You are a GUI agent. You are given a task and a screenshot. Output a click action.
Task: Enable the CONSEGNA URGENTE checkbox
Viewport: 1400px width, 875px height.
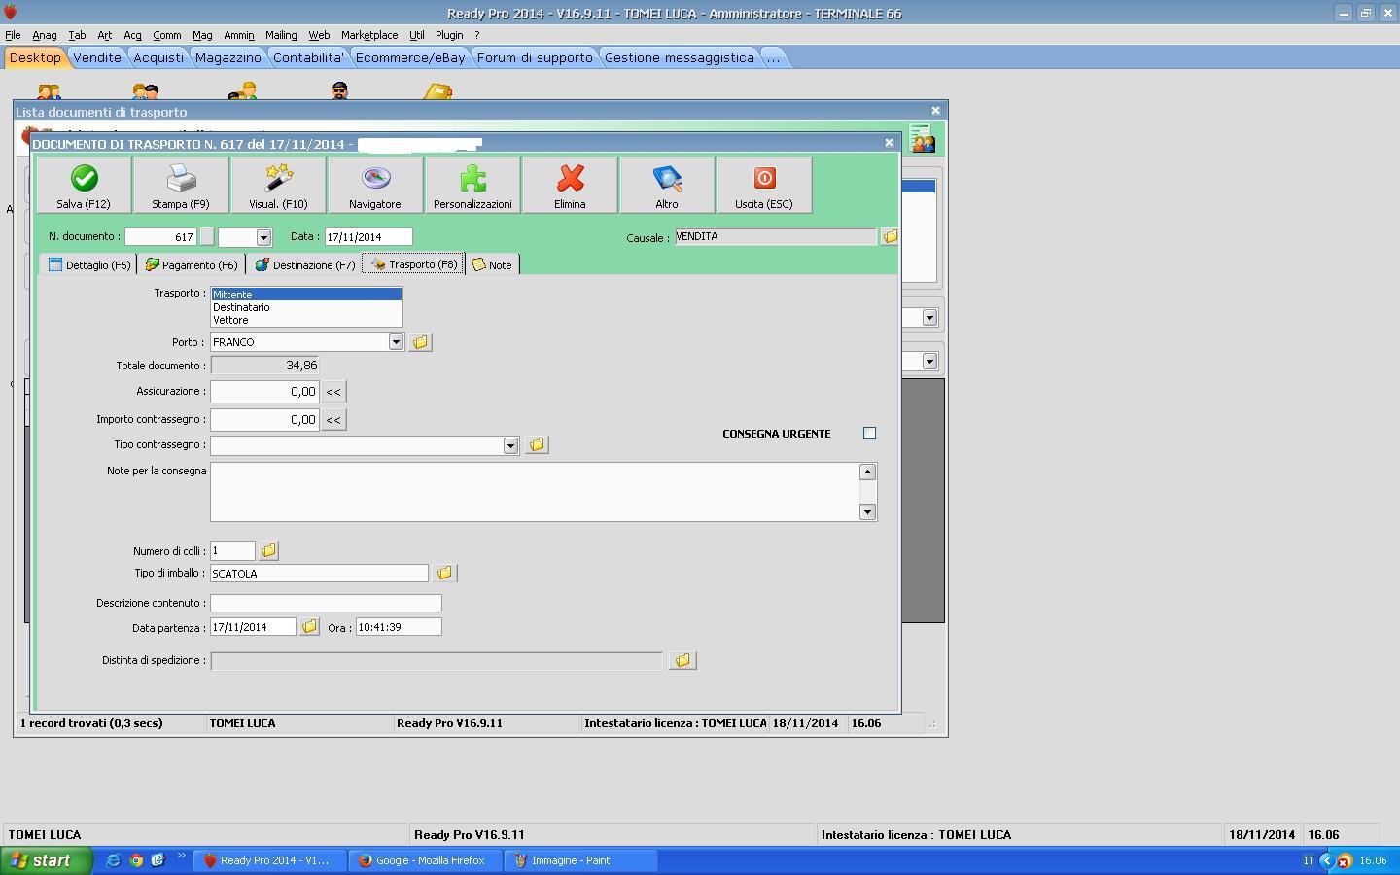(x=869, y=434)
